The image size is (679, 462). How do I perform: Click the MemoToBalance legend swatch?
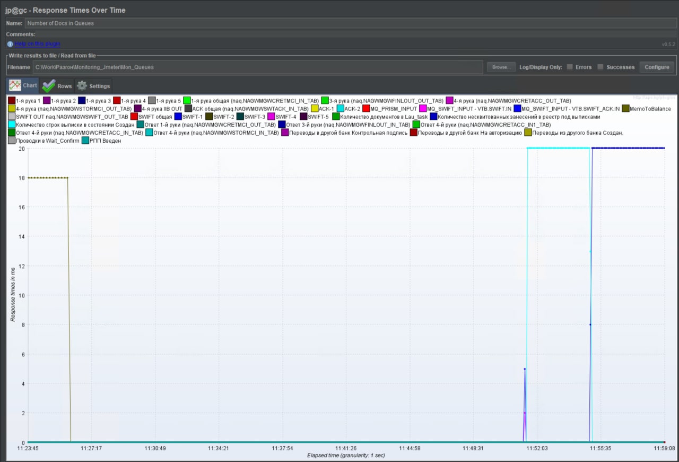click(625, 109)
